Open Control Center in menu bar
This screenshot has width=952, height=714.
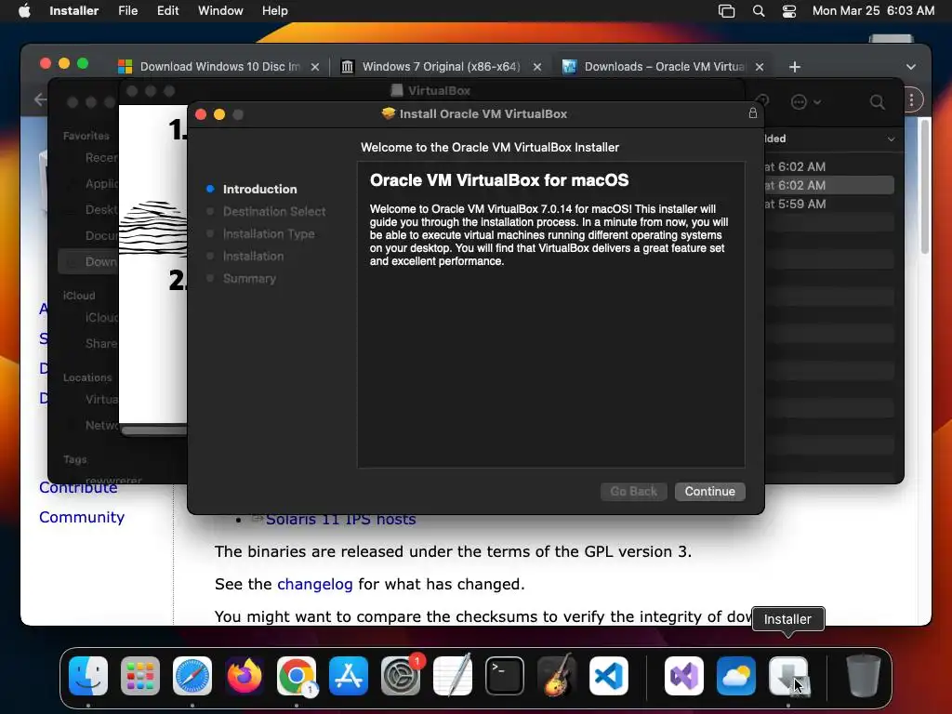click(x=788, y=11)
